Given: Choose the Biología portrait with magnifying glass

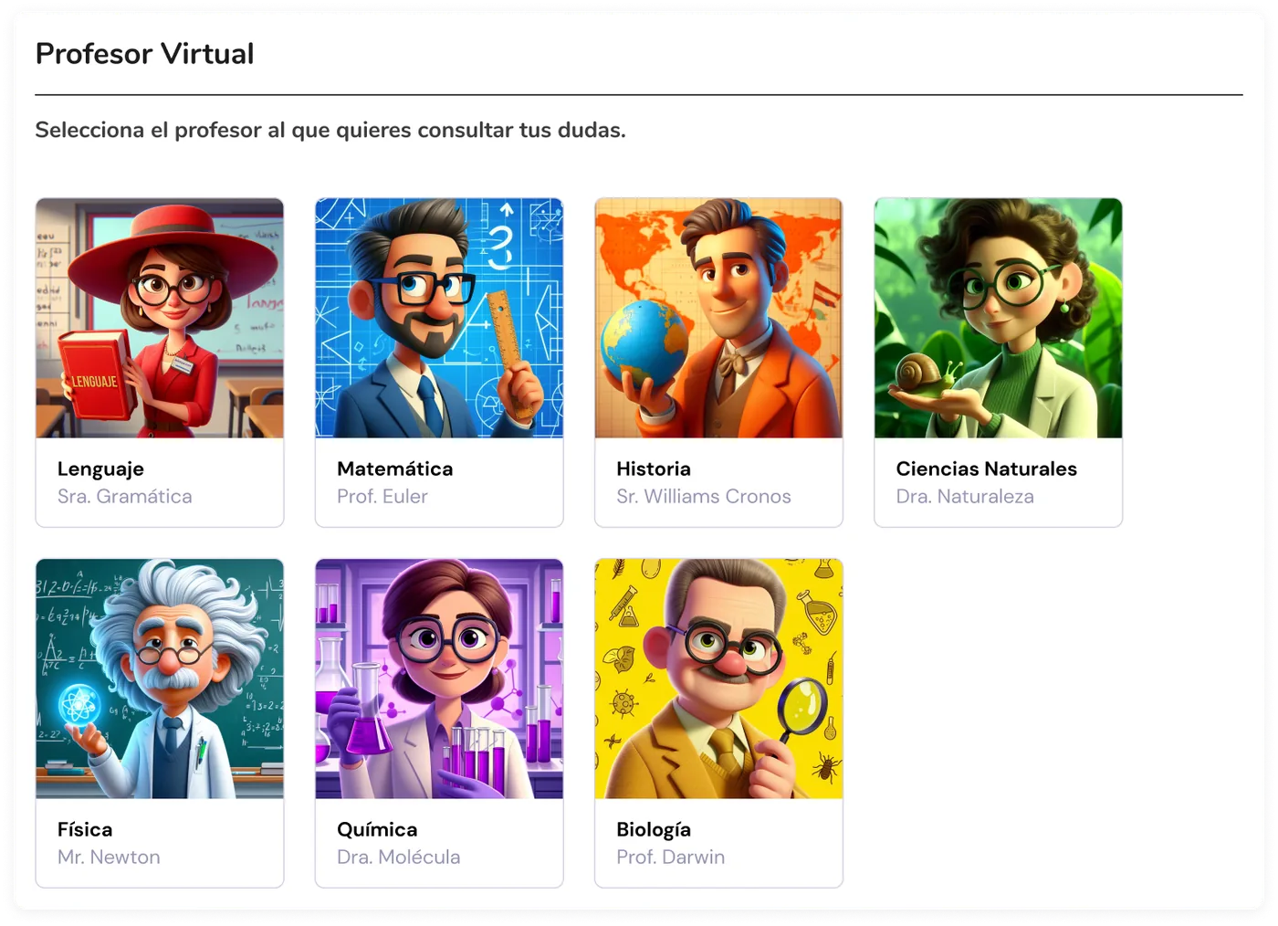Looking at the screenshot, I should [718, 679].
